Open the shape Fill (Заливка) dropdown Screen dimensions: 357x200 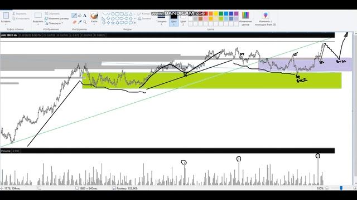(x=145, y=18)
